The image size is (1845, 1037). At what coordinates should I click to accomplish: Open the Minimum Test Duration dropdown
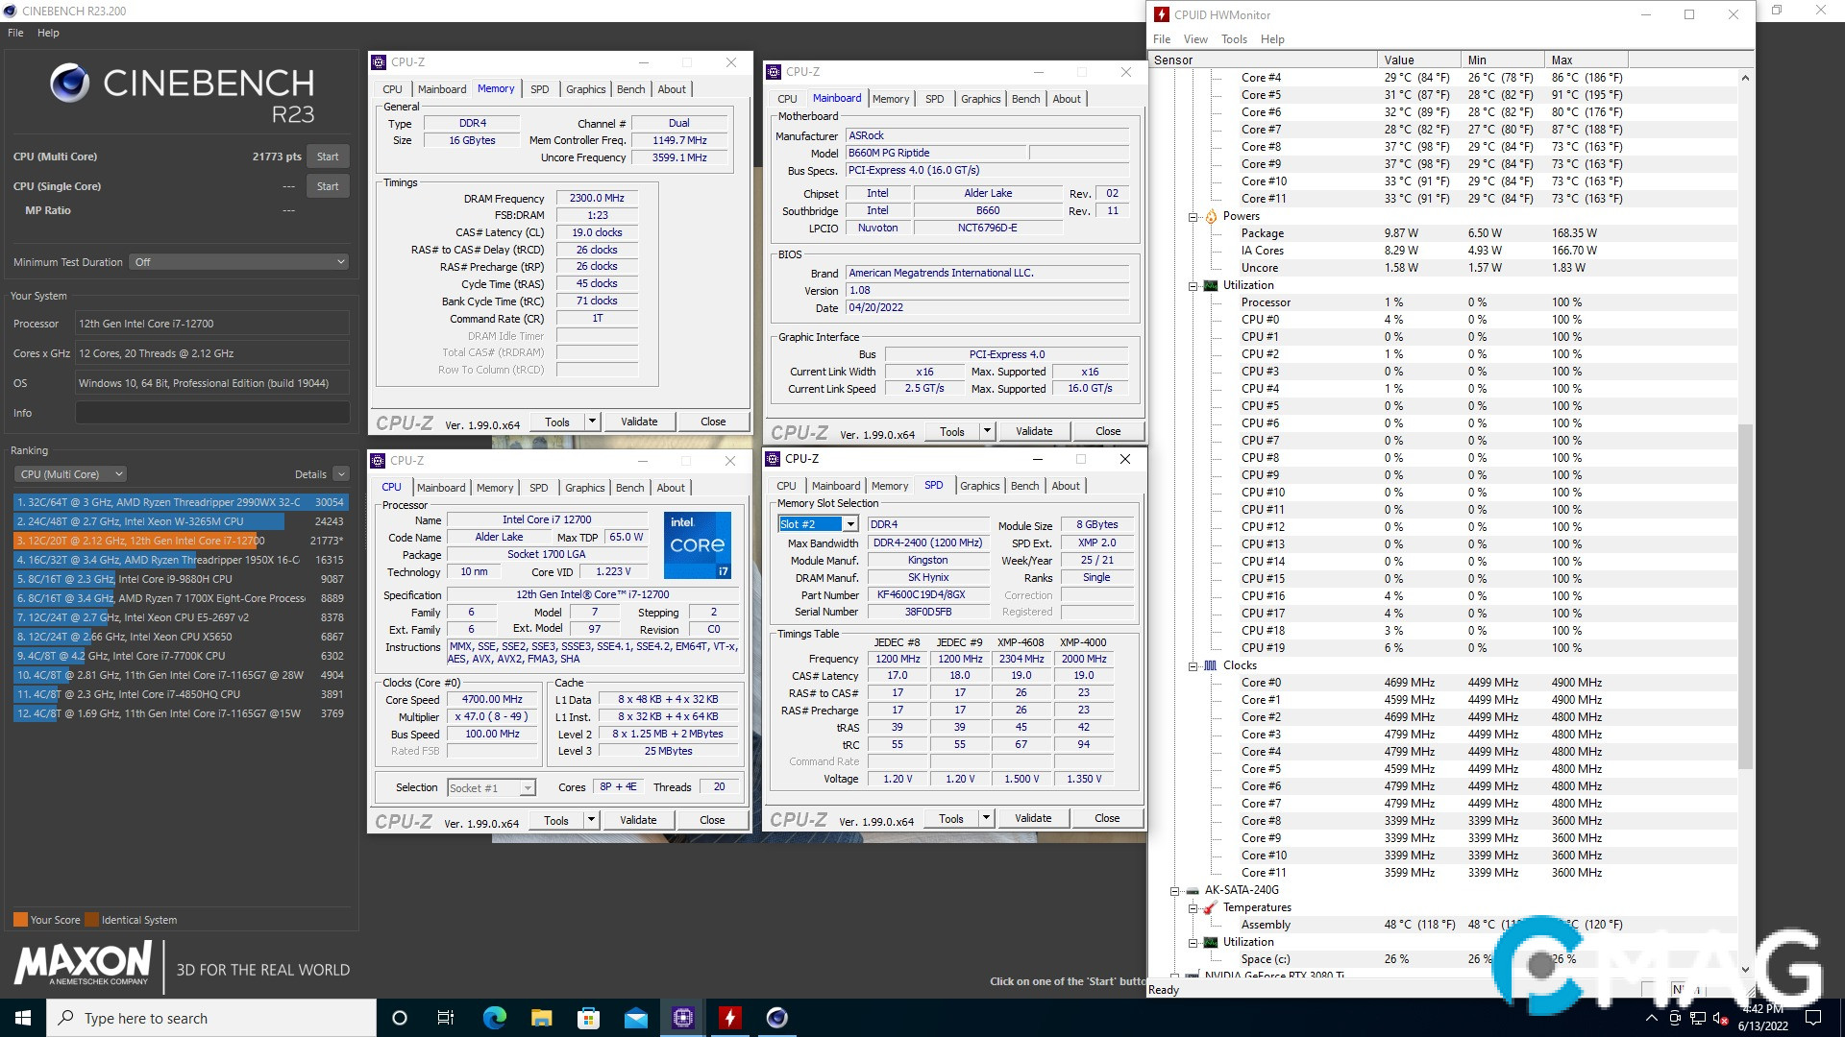coord(238,262)
